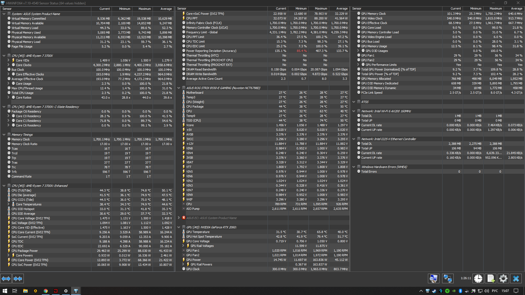Click the shrink columns arrows button
This screenshot has width=525, height=295.
coord(18,279)
